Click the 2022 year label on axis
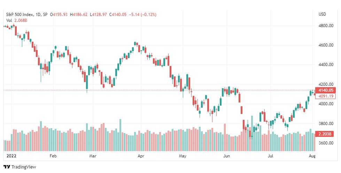Viewport: 341px width, 173px height. point(11,156)
